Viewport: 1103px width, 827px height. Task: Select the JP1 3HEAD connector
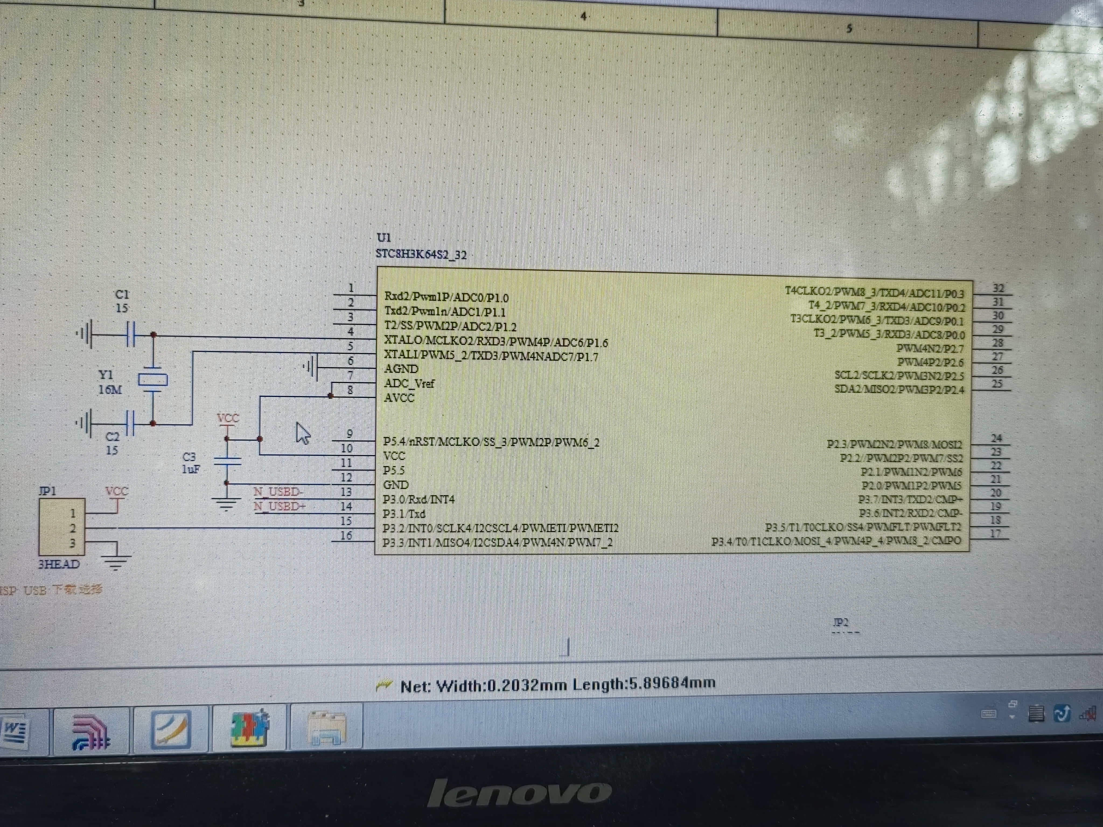(62, 527)
